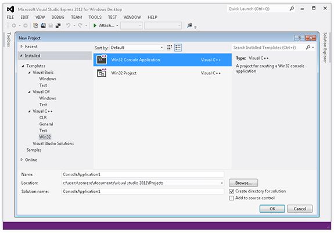Open the FILE menu
This screenshot has height=233, width=334.
coord(10,17)
